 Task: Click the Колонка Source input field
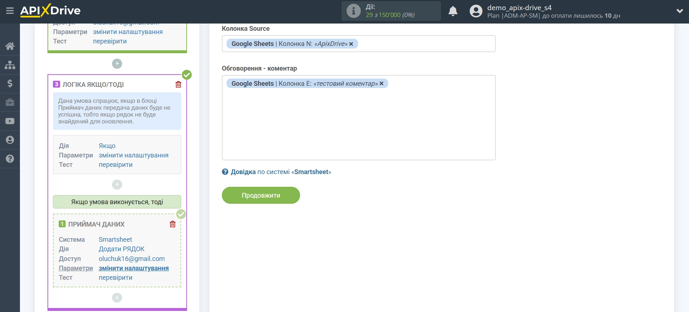pos(358,44)
